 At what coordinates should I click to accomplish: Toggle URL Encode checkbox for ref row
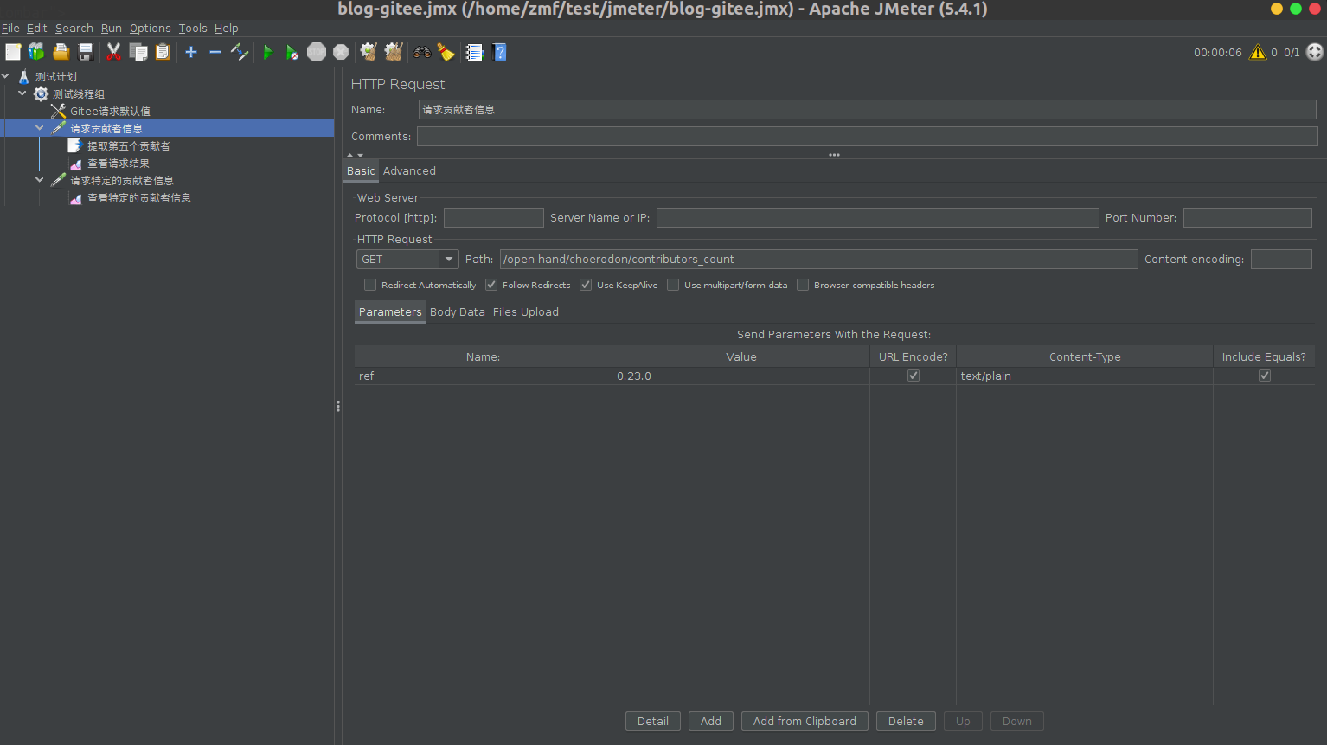coord(914,376)
